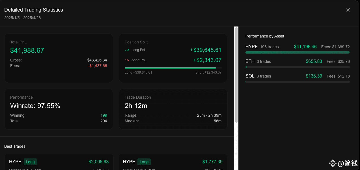Click the SOL profit $136.39

[x=314, y=76]
